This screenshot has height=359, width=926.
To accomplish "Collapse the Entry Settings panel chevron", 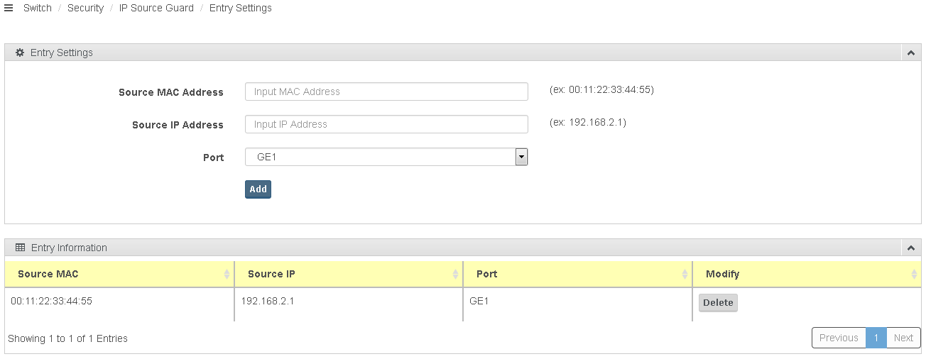I will [910, 53].
